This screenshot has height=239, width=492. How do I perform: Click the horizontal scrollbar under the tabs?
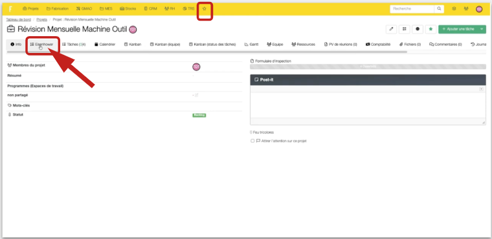coord(207,52)
